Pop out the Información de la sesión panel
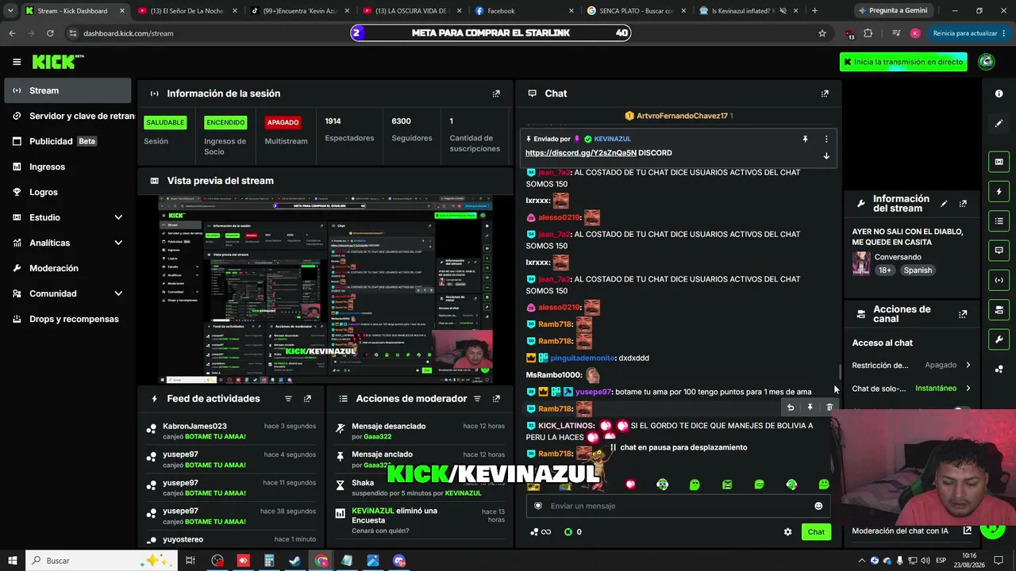The height and width of the screenshot is (571, 1016). [x=496, y=94]
